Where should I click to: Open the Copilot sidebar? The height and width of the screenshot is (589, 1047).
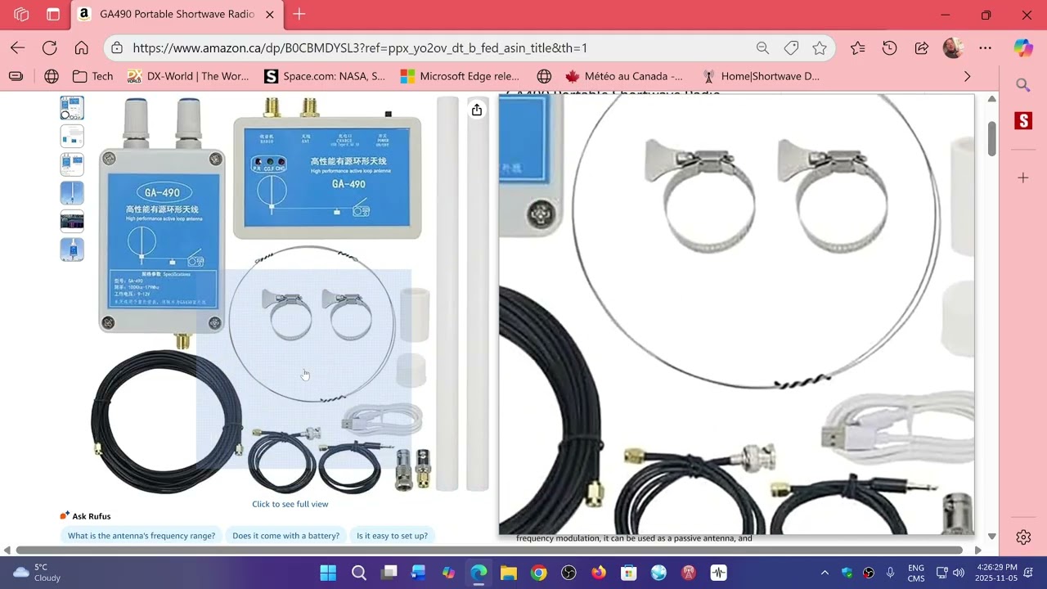pyautogui.click(x=1023, y=48)
